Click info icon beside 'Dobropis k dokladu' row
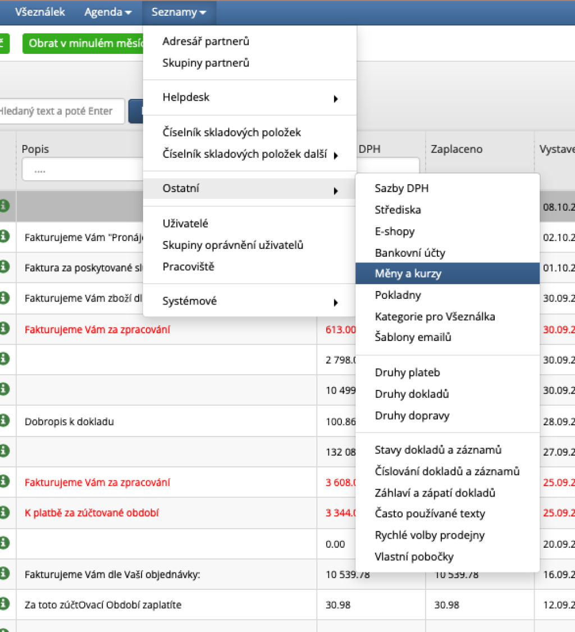575x632 pixels. pos(4,421)
